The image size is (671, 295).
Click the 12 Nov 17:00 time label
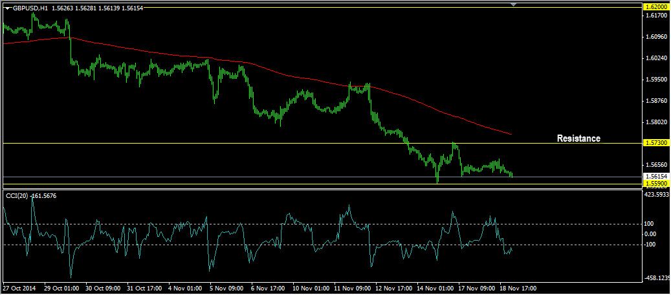(x=393, y=288)
